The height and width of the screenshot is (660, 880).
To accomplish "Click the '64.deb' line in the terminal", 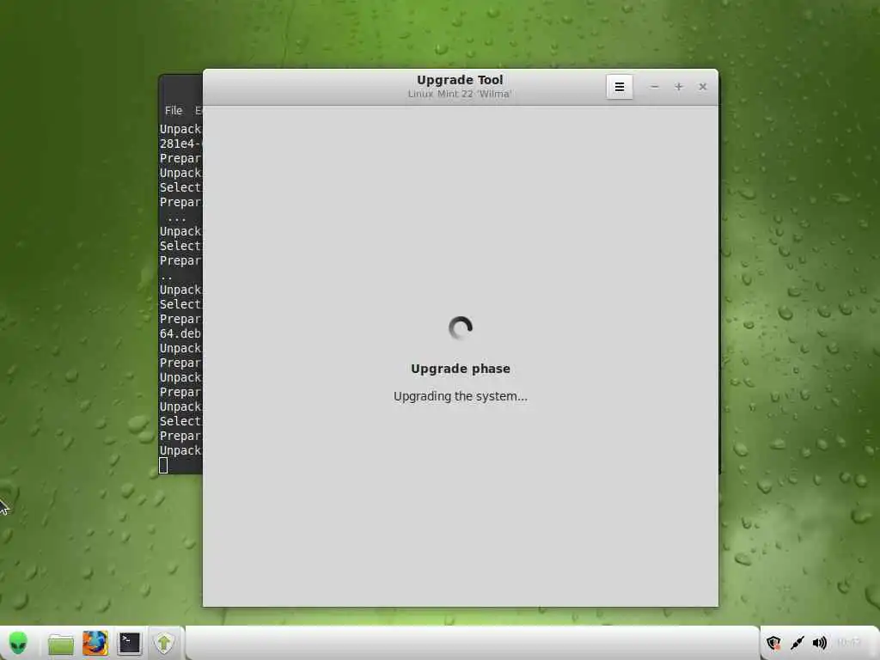I will click(x=180, y=333).
